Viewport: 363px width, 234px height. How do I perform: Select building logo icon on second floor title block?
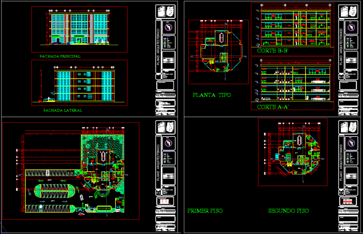(348, 127)
